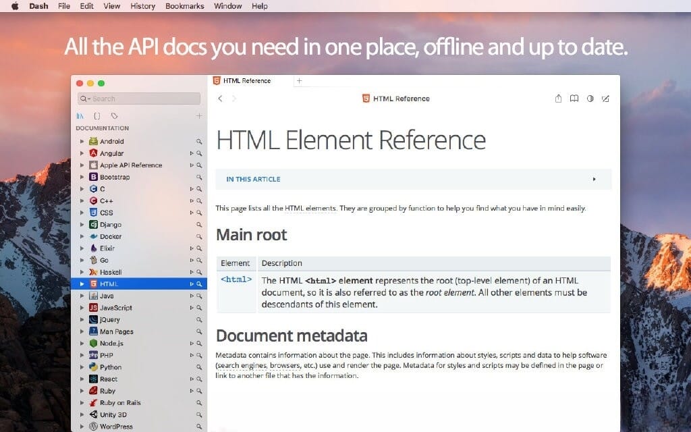
Task: Select the 'WordPress' row label
Action: coord(116,427)
